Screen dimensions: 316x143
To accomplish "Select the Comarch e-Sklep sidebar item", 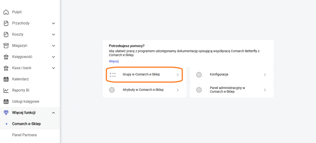I will pos(26,124).
